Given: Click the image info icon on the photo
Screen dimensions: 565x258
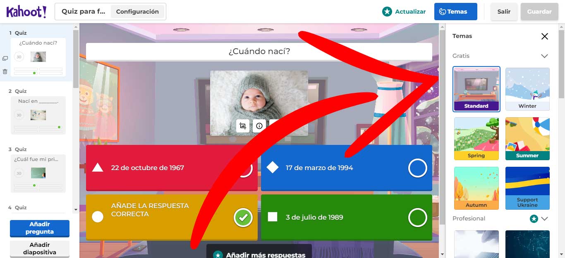Looking at the screenshot, I should 259,126.
